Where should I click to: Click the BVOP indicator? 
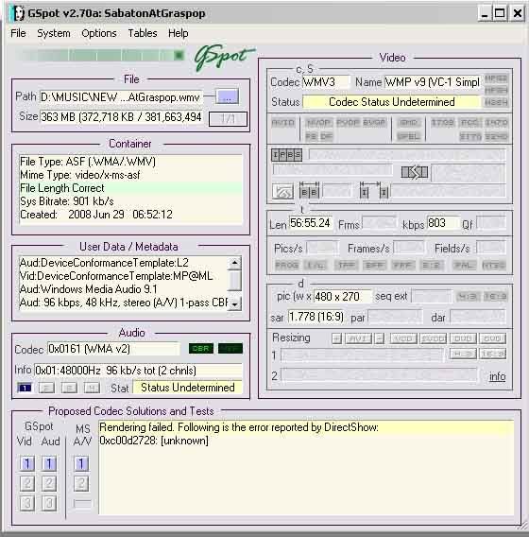click(374, 123)
